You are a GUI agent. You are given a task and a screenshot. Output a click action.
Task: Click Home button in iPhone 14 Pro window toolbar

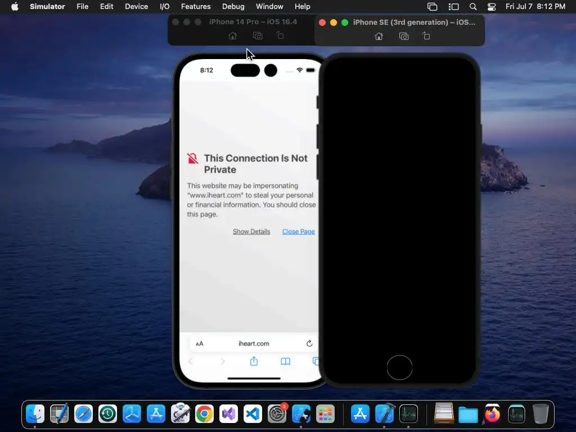click(232, 35)
